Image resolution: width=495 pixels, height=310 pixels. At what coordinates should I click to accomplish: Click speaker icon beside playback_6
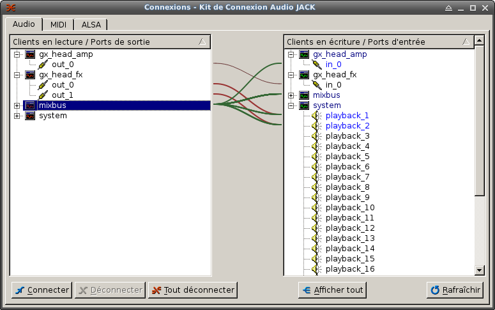317,167
